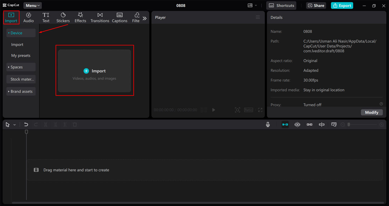Open the layout selector icon
The height and width of the screenshot is (206, 389).
click(250, 5)
